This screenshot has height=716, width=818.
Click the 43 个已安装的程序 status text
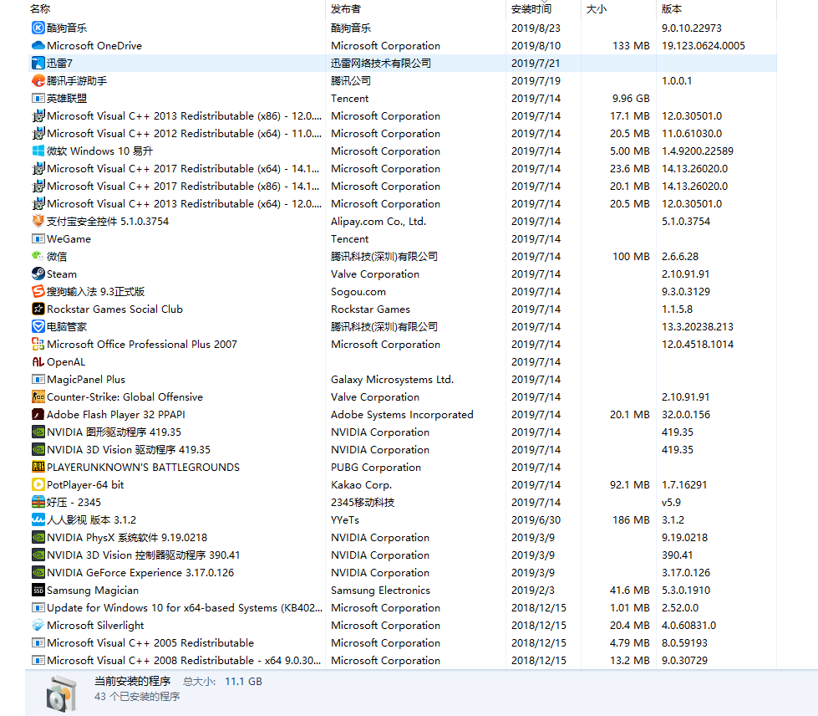[x=137, y=697]
